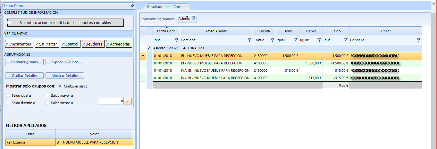Sort by Texto Apunte column header

coord(216,31)
